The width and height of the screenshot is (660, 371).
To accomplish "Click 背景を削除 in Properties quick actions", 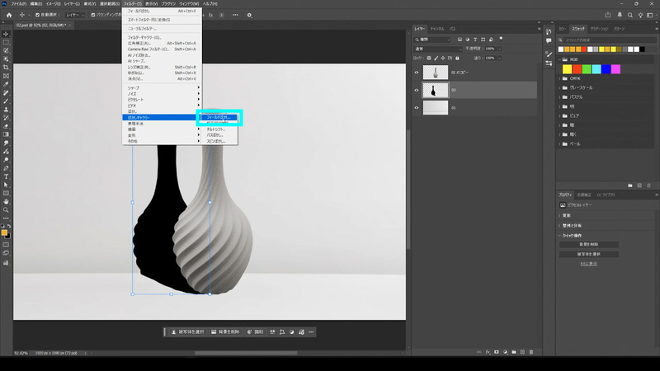I will [588, 244].
